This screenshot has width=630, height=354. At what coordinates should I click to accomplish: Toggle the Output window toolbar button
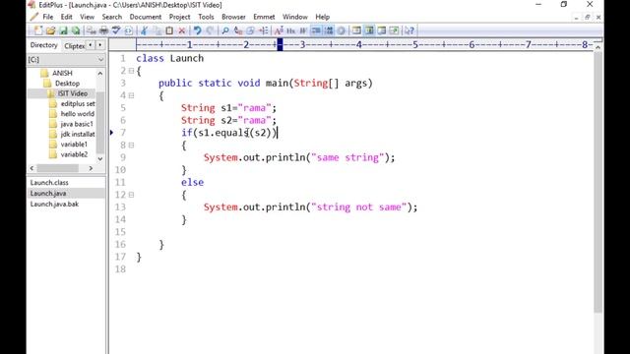381,30
